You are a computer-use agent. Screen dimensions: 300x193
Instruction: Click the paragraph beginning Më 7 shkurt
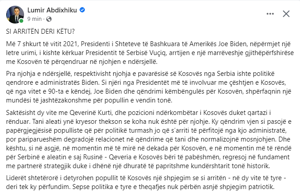pyautogui.click(x=150, y=53)
